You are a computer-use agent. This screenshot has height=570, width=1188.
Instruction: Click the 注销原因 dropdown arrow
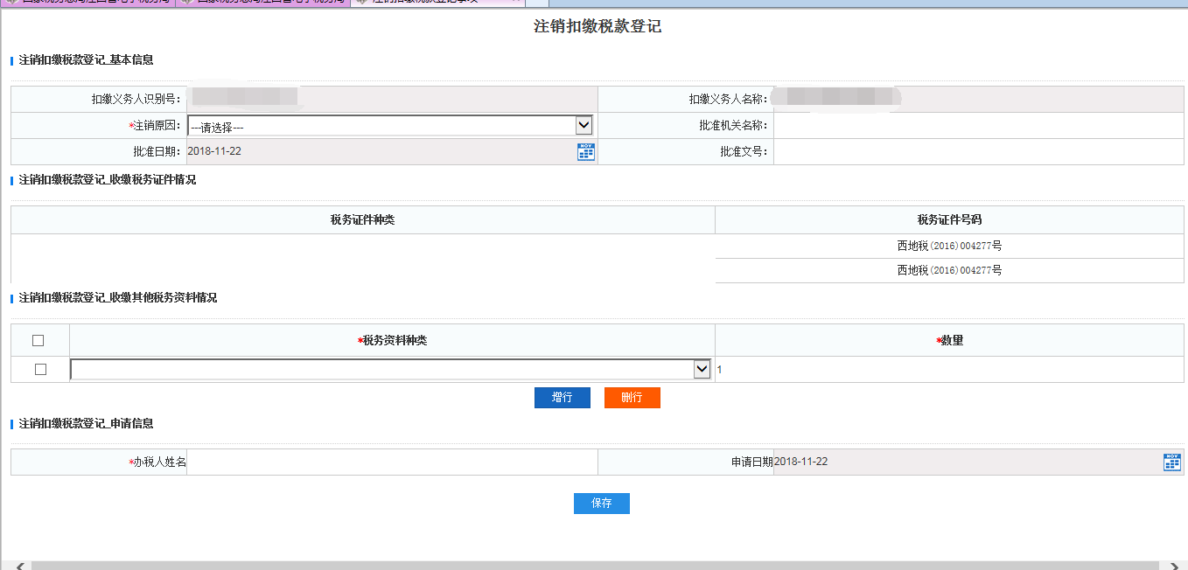[x=584, y=125]
